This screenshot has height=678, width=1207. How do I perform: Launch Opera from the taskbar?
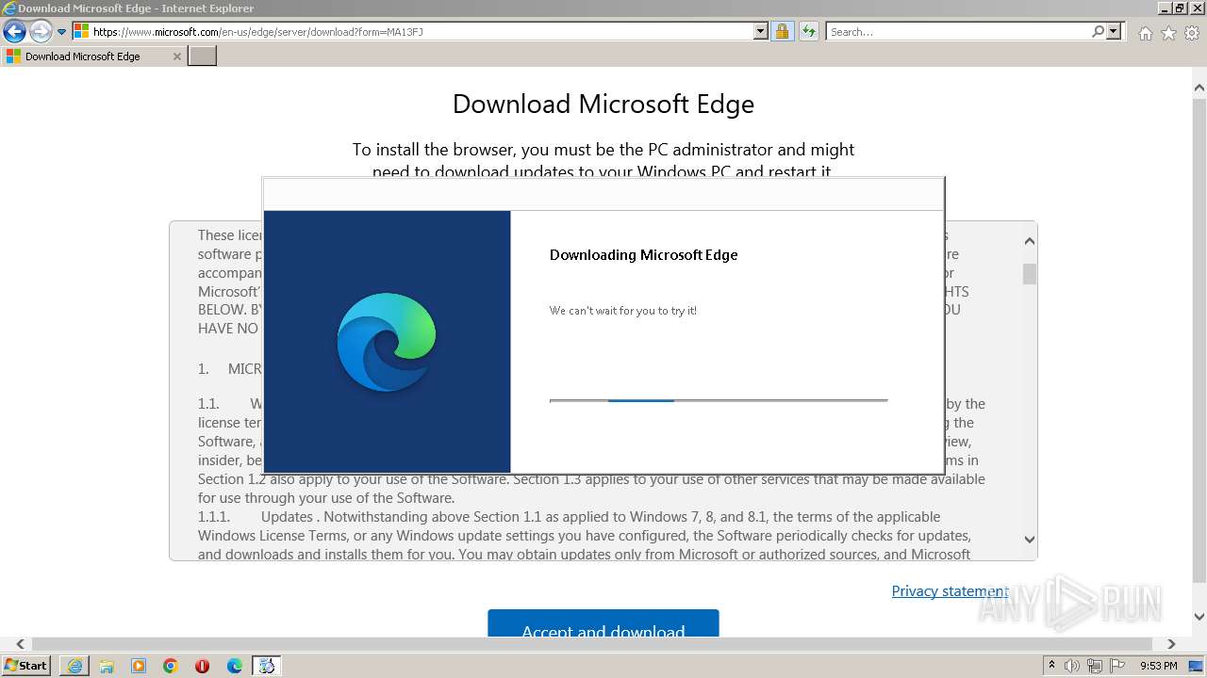202,666
